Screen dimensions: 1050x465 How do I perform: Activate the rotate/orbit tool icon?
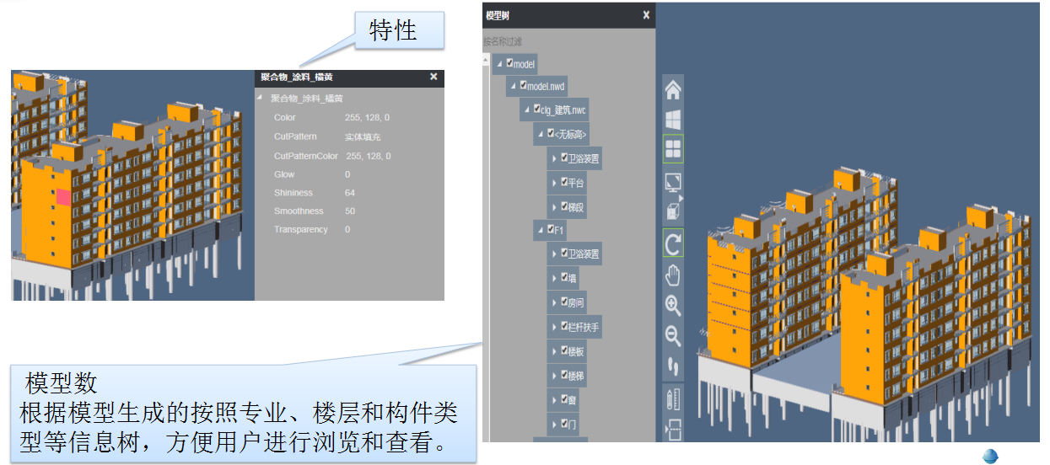coord(673,243)
